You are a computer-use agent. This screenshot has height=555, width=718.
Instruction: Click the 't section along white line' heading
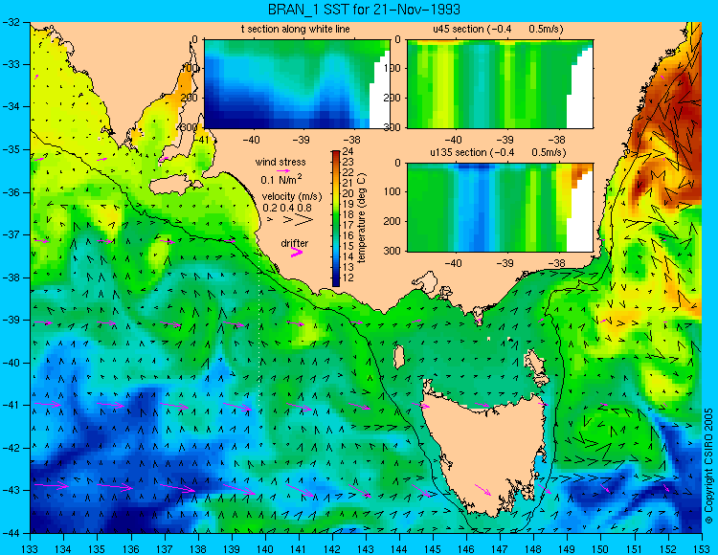(x=296, y=30)
